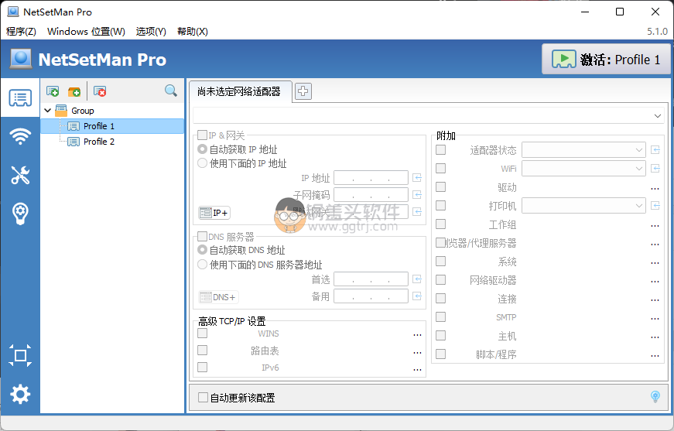Click the DNS+ button
This screenshot has width=674, height=431.
[x=218, y=297]
